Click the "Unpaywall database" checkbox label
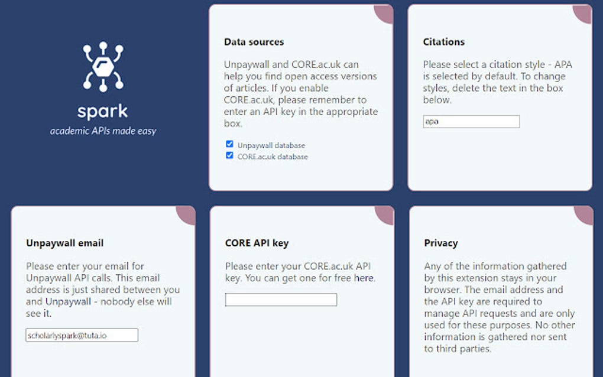Screen dimensions: 603x377 [271, 145]
